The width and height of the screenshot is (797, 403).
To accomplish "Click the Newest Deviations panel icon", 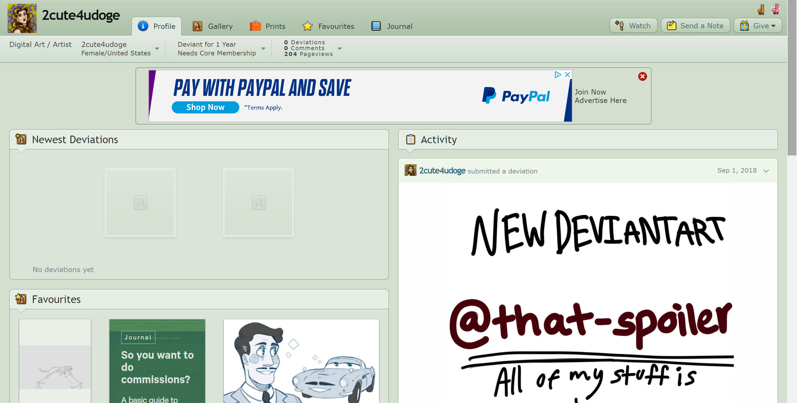I will coord(21,139).
